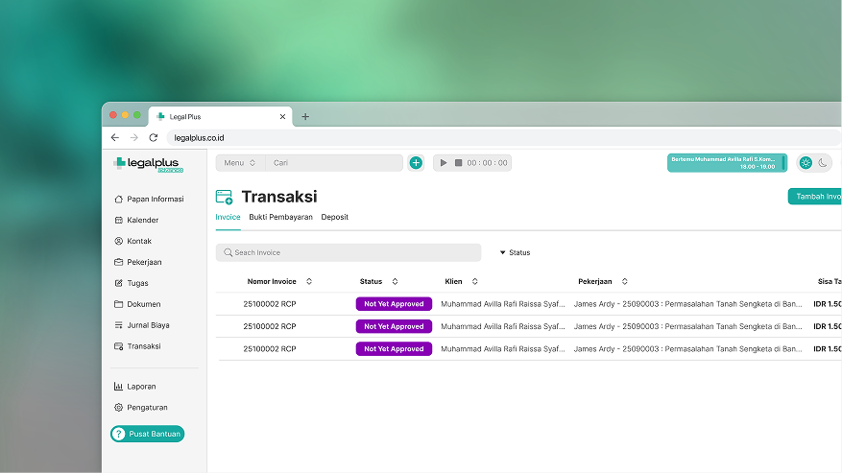The image size is (842, 473).
Task: Switch to dark mode moon icon
Action: tap(823, 163)
